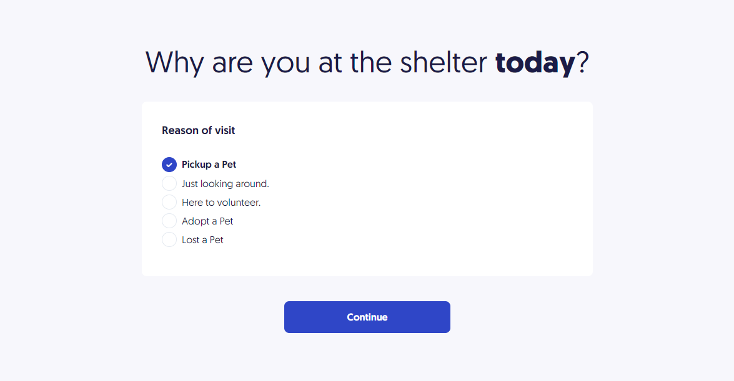The width and height of the screenshot is (734, 381).
Task: Mark the "Lost a Pet" radio circle
Action: click(x=169, y=239)
